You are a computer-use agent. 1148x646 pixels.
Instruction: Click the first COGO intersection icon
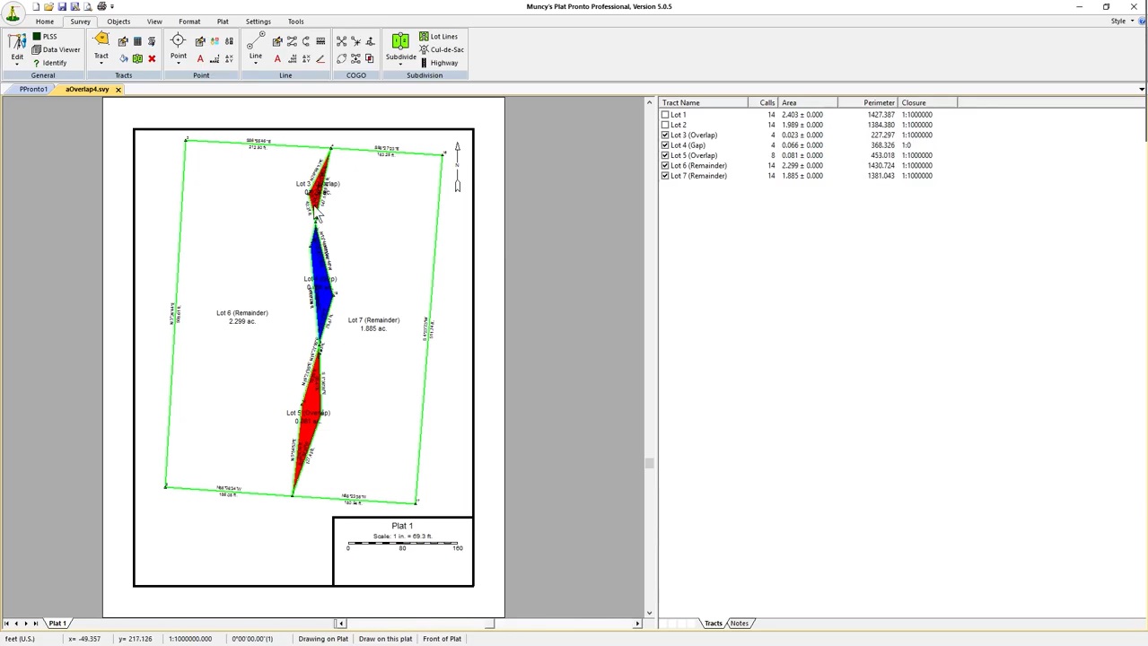pos(342,41)
